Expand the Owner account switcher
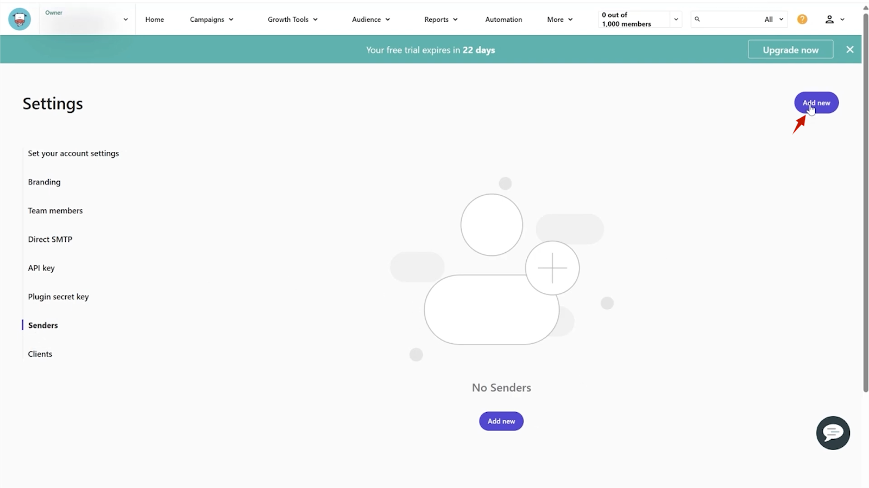This screenshot has width=869, height=488. (125, 20)
